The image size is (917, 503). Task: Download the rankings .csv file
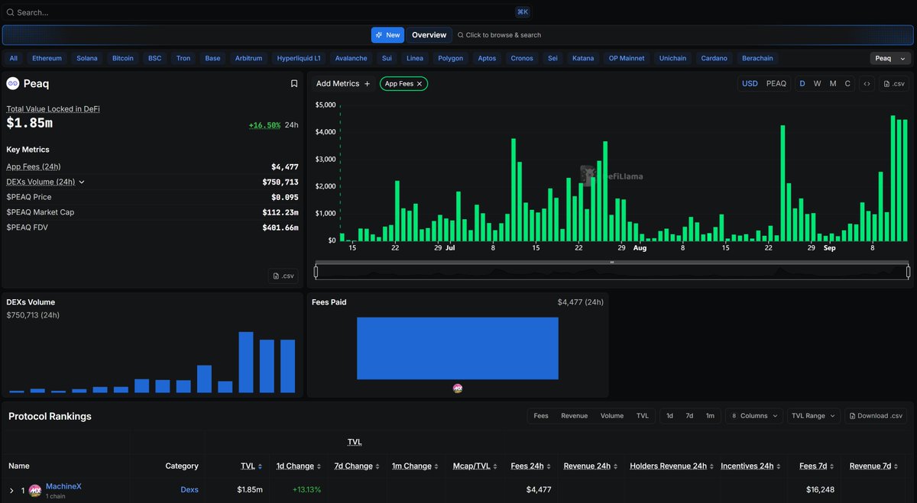pyautogui.click(x=876, y=416)
